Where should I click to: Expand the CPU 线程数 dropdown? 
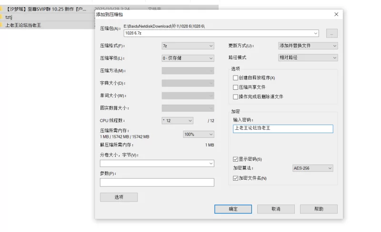[x=177, y=121]
